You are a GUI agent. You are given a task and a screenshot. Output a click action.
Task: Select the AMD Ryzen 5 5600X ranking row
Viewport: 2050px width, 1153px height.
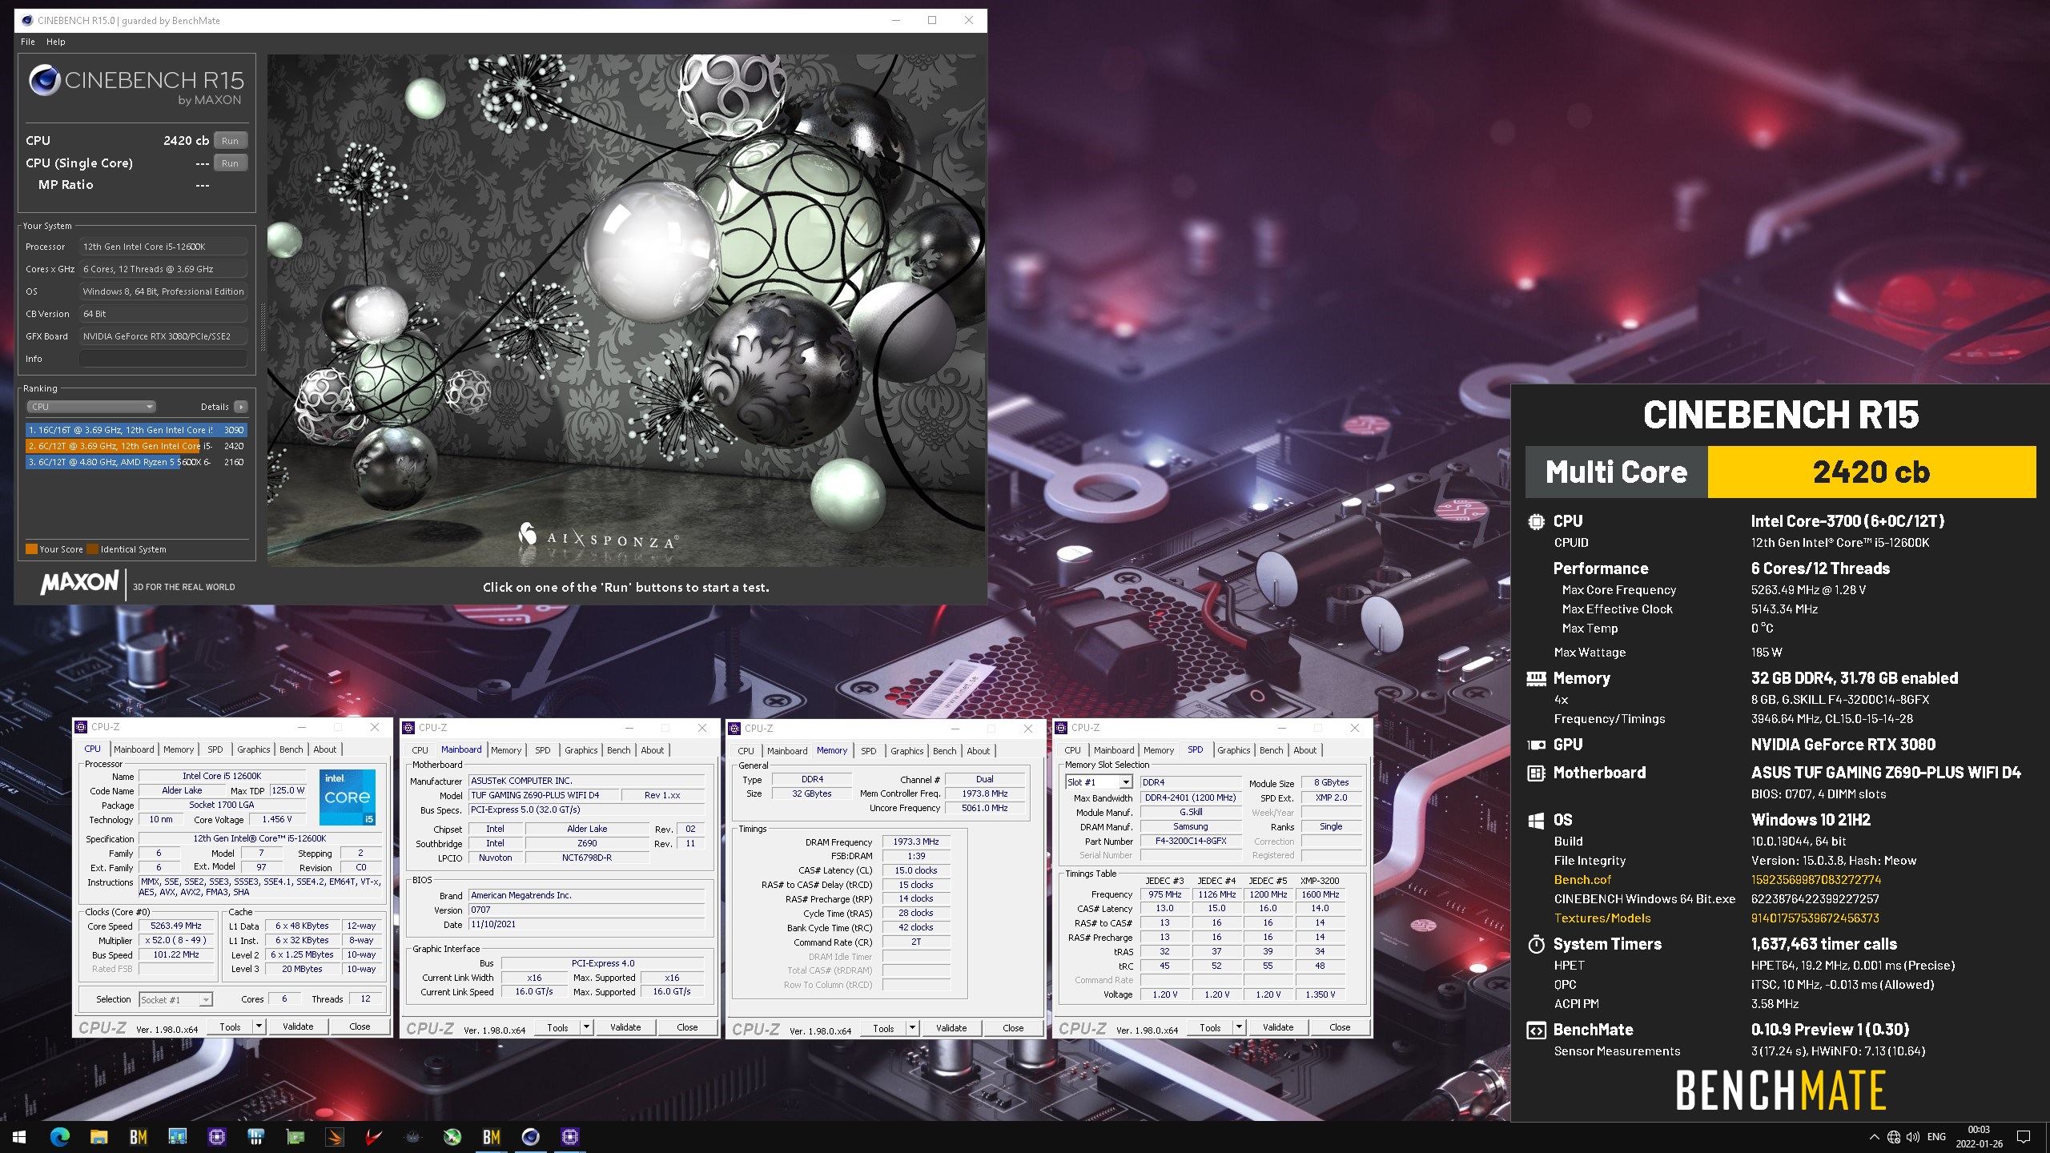[136, 462]
